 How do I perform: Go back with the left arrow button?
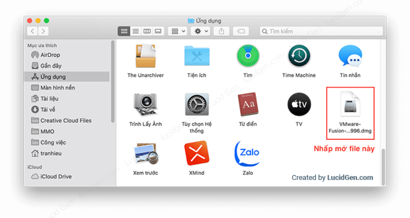click(32, 31)
